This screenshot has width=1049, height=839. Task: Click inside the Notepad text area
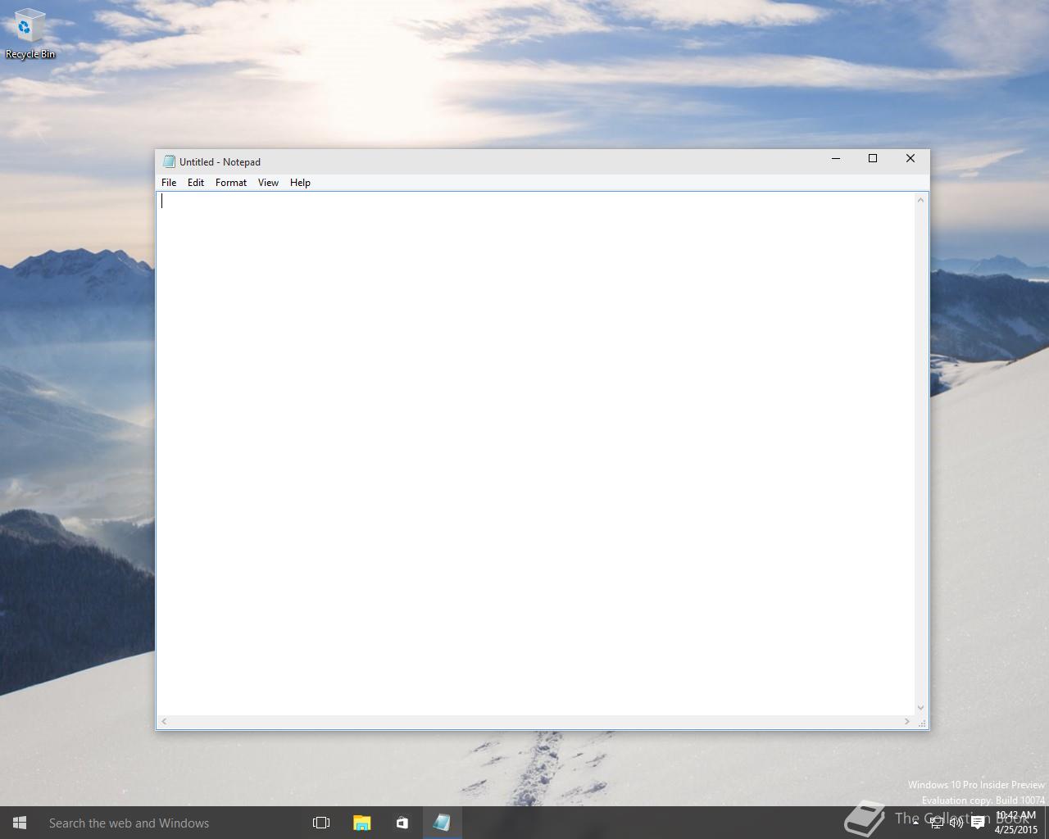[x=536, y=453]
